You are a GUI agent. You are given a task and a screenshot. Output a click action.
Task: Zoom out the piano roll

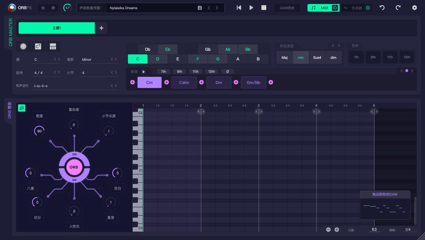tap(328, 230)
